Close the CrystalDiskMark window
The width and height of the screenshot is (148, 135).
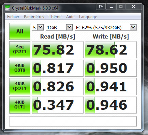pos(133,7)
